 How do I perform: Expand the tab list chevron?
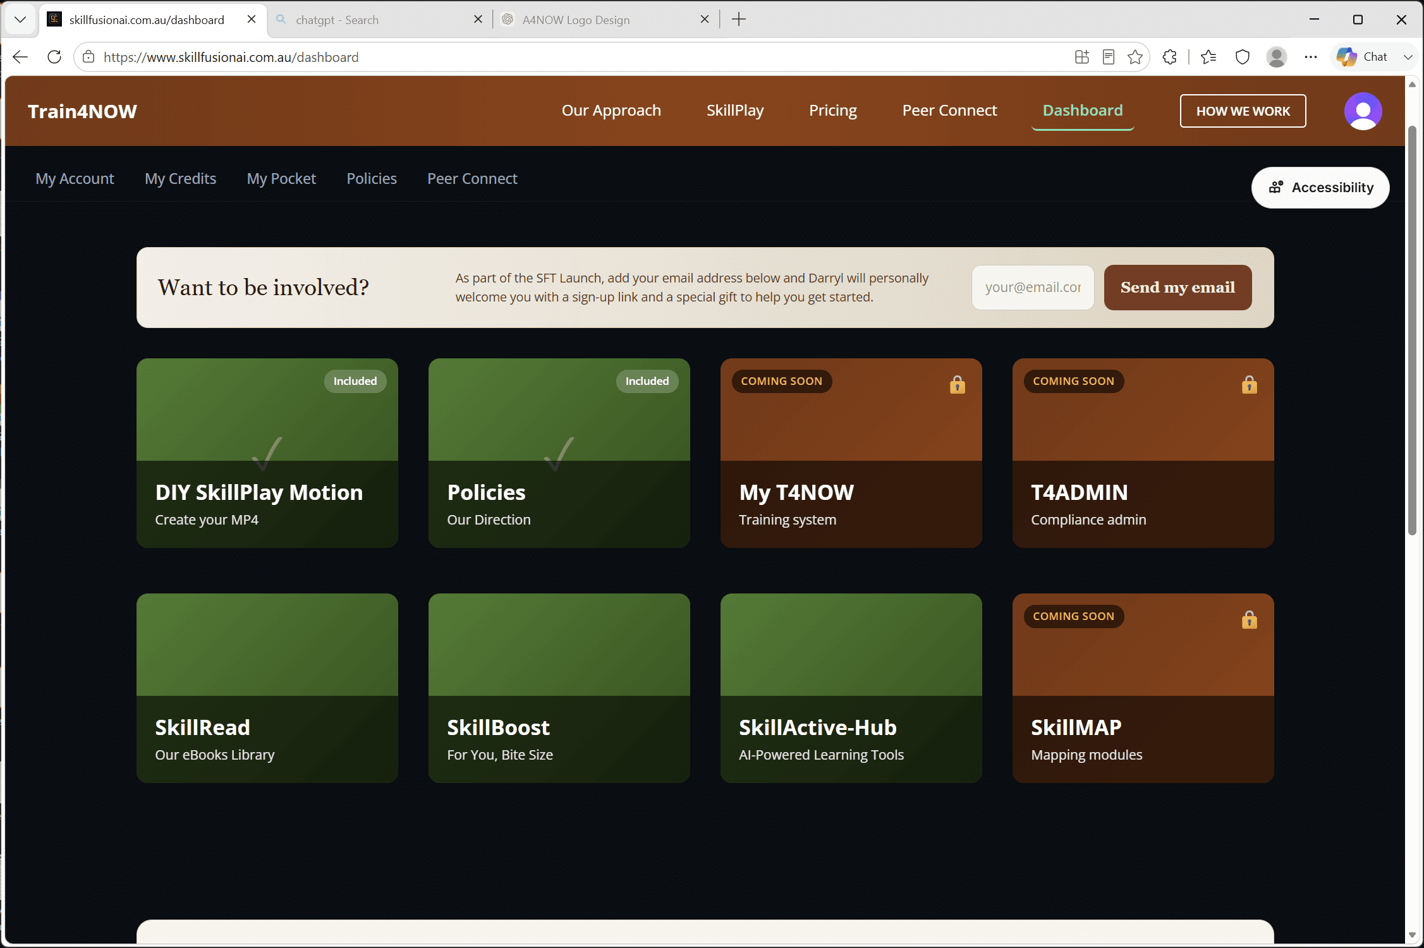point(20,20)
